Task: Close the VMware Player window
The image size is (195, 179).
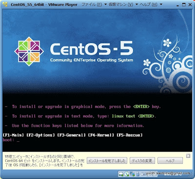Action: coord(190,4)
